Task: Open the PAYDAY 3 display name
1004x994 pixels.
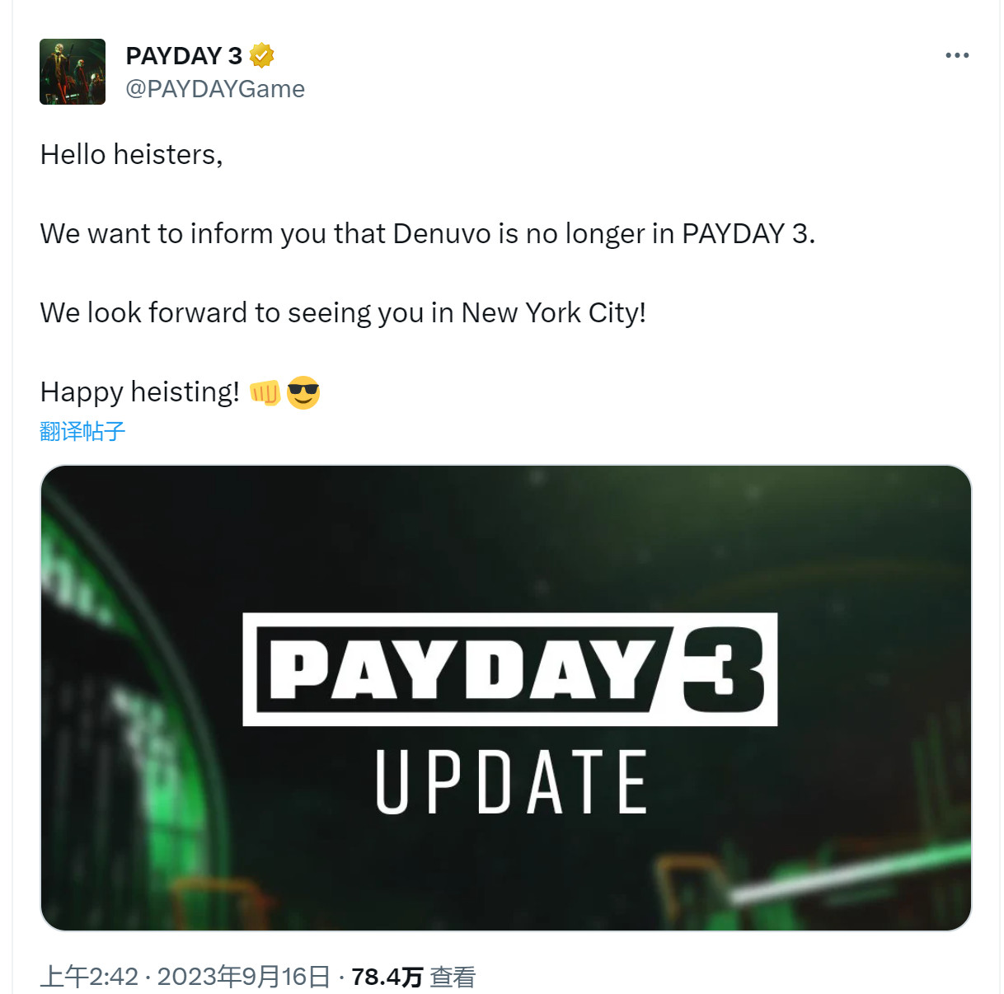Action: click(x=184, y=55)
